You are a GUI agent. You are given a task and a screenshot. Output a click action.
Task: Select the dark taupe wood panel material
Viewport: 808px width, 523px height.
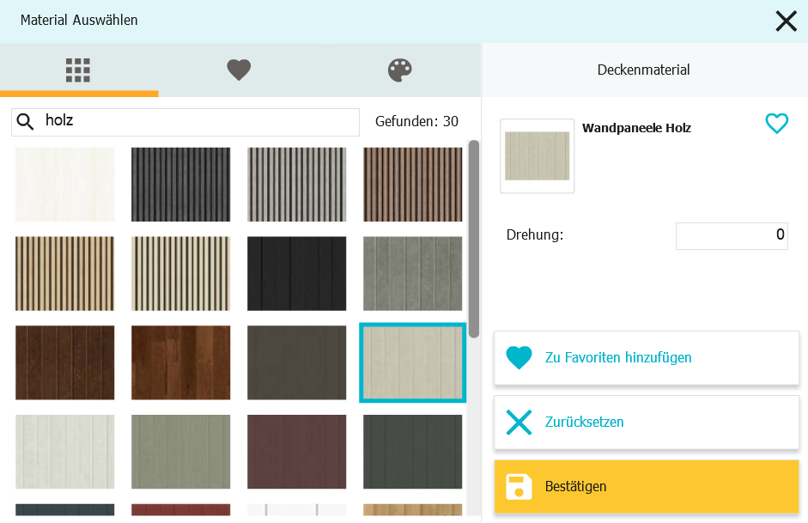tap(297, 362)
